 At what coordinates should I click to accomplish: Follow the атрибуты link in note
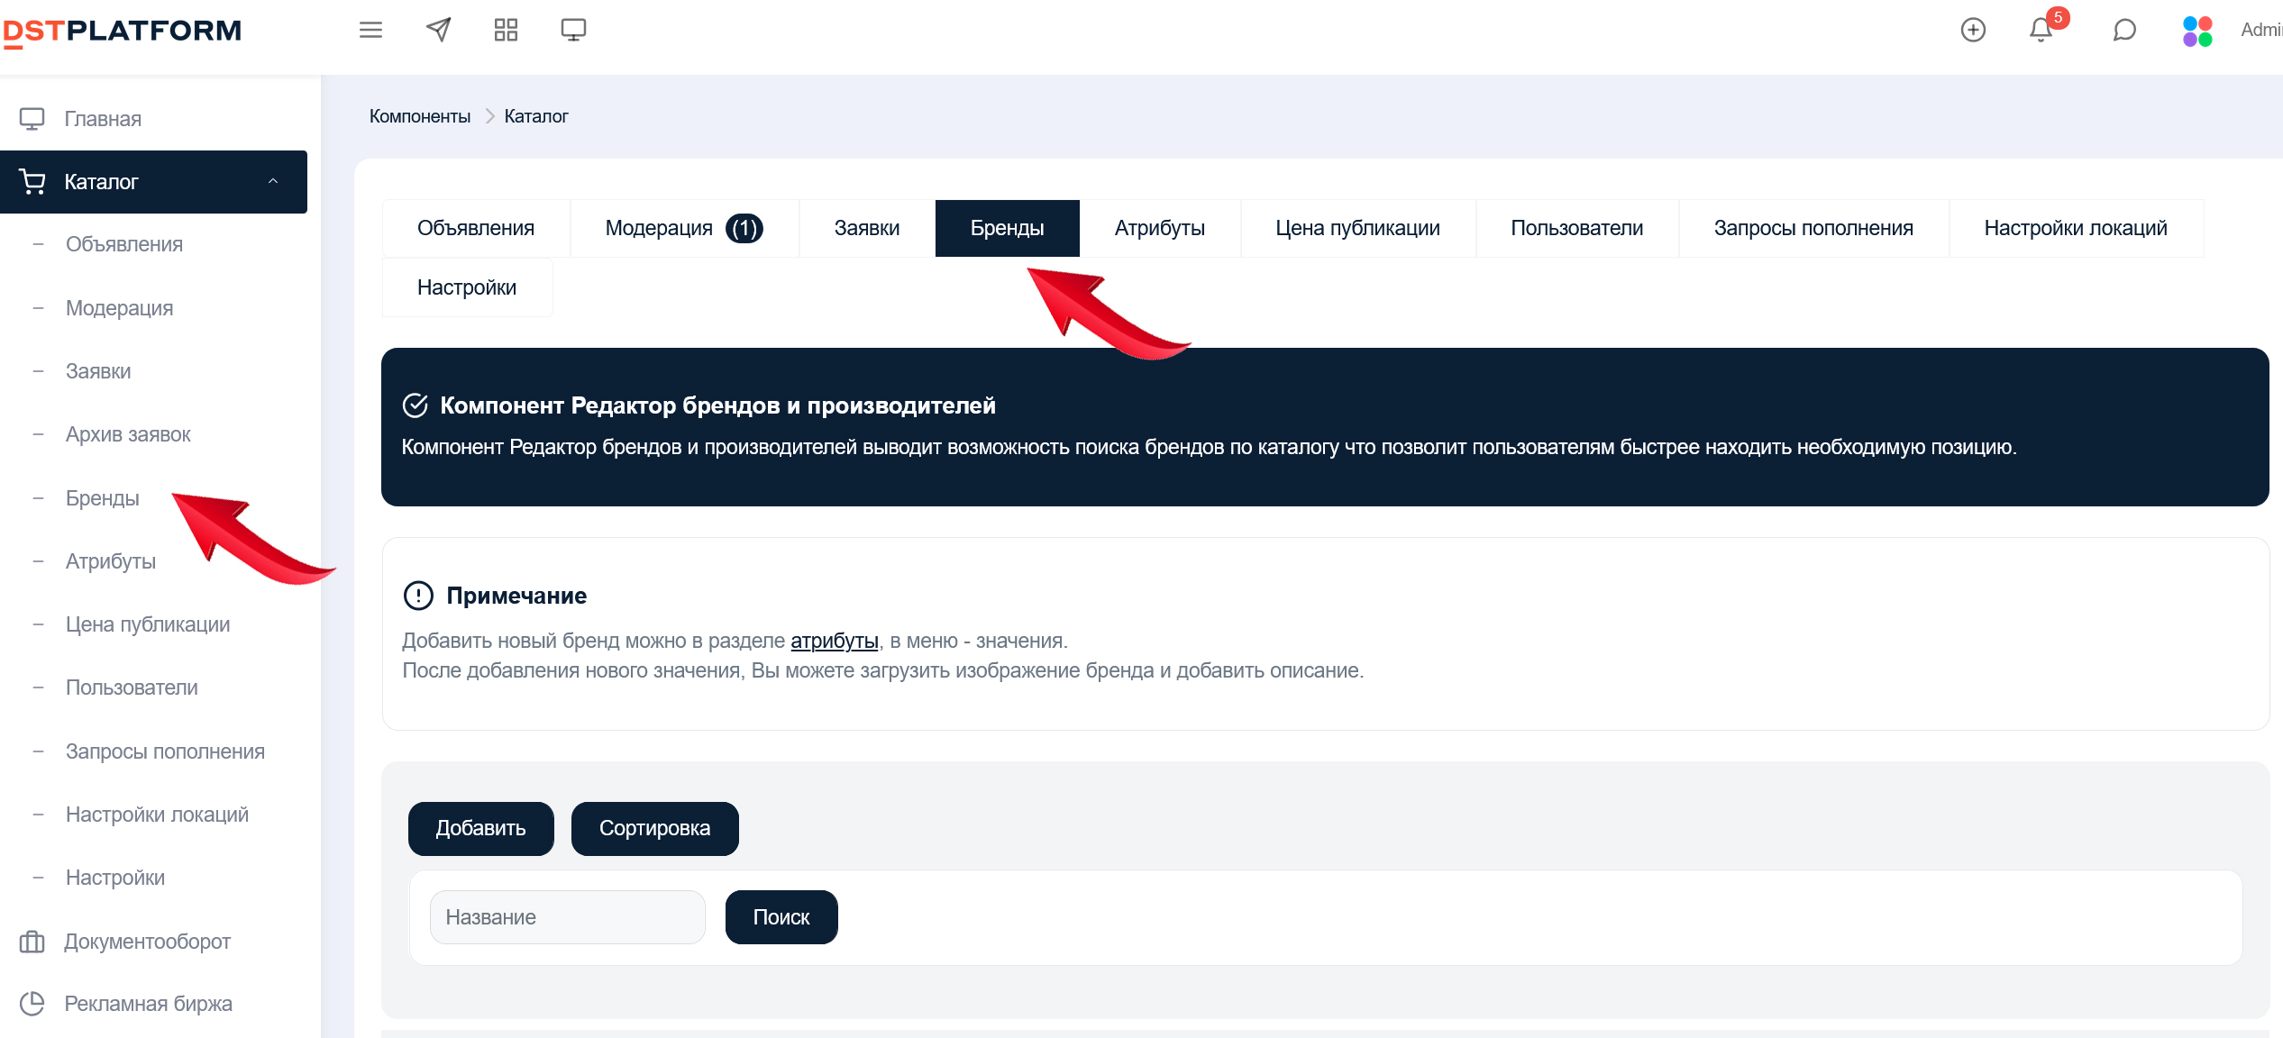pyautogui.click(x=834, y=641)
